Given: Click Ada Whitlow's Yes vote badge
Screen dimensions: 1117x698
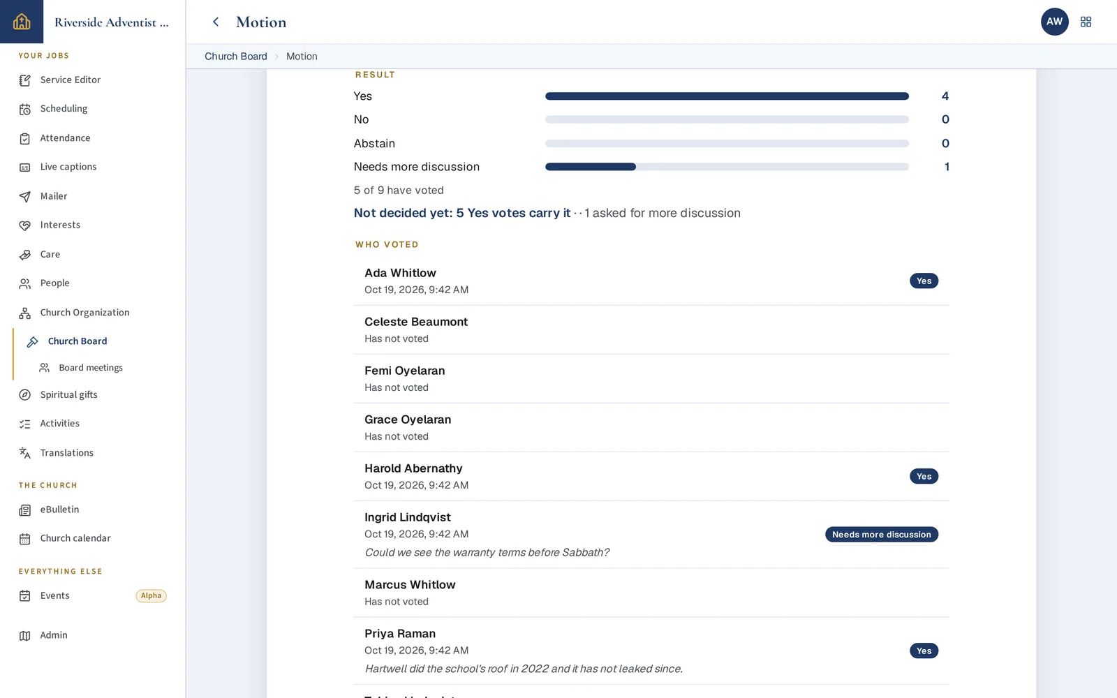Looking at the screenshot, I should [x=924, y=281].
